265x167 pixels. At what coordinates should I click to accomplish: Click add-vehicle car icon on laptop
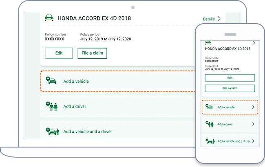[x=51, y=80]
